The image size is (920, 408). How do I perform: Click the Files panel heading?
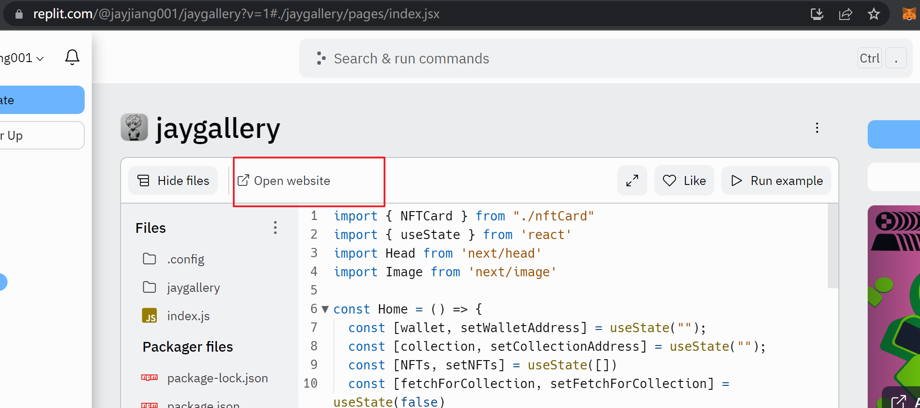(151, 228)
